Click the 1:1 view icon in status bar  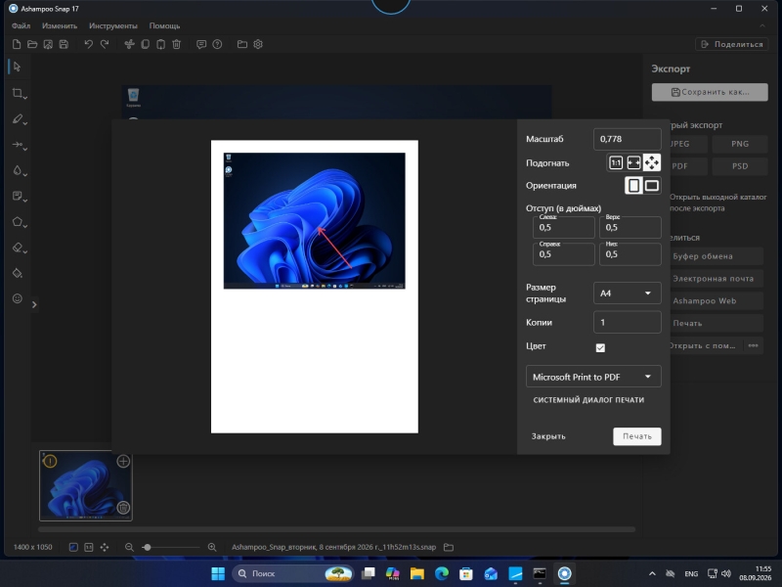click(x=89, y=548)
